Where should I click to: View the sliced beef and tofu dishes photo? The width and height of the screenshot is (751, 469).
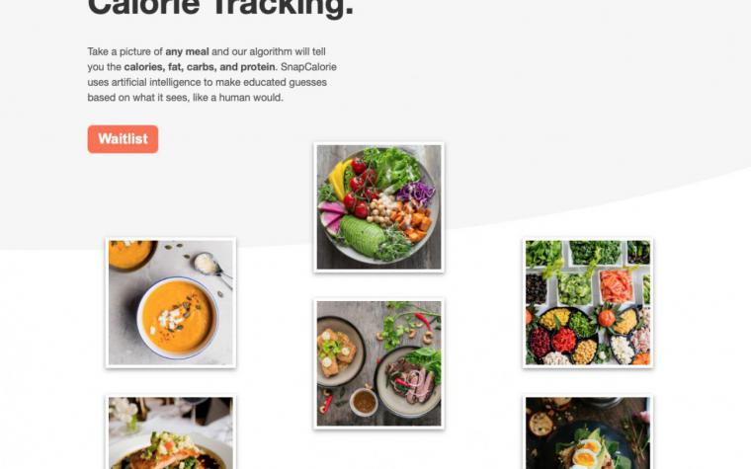click(x=378, y=363)
